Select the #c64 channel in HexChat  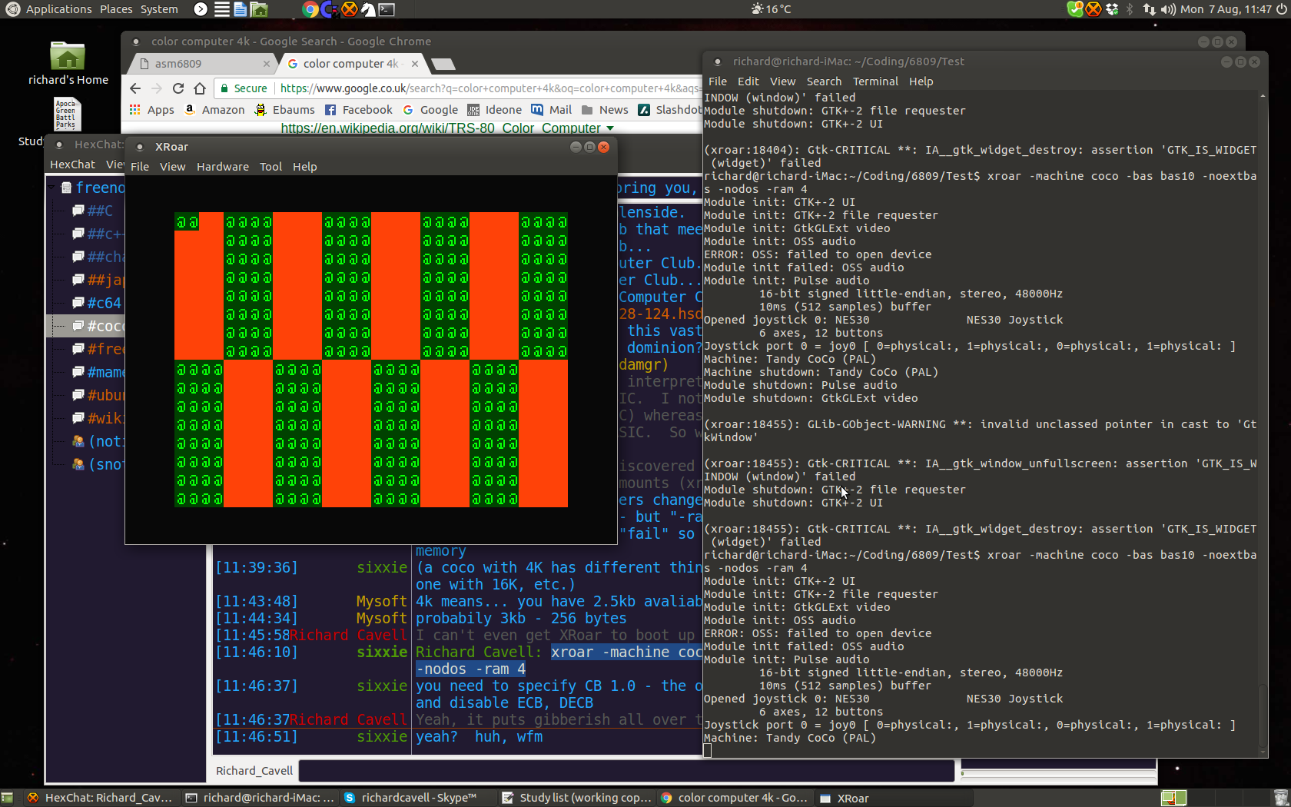pyautogui.click(x=104, y=303)
